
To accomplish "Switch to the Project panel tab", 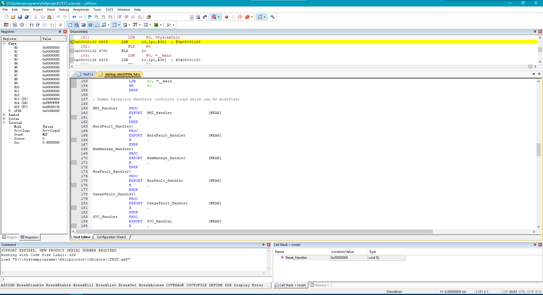I will click(10, 237).
